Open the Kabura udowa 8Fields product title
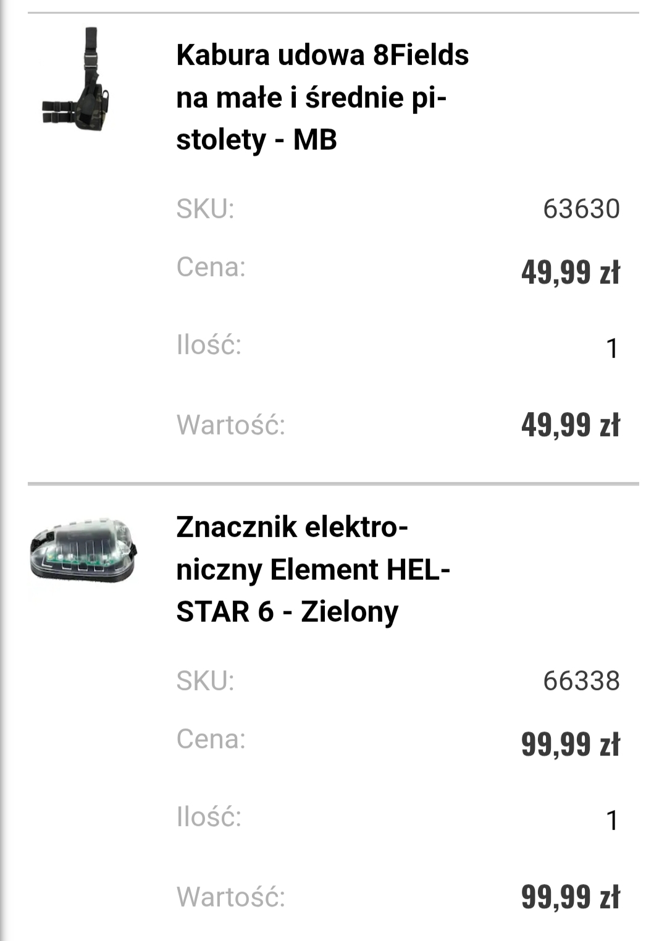 click(x=322, y=97)
